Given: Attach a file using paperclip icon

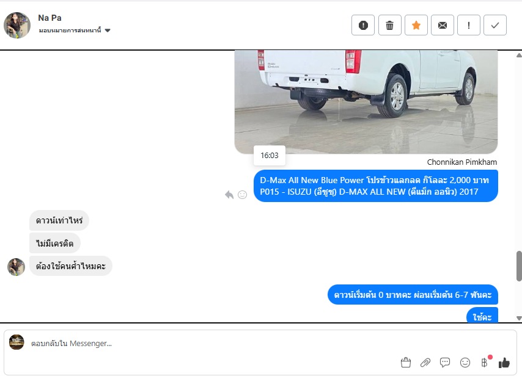Looking at the screenshot, I should [425, 363].
